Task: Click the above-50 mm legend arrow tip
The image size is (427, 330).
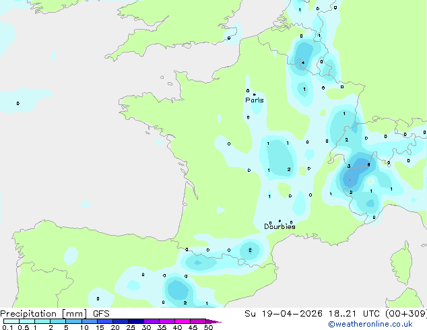Action: 213,321
